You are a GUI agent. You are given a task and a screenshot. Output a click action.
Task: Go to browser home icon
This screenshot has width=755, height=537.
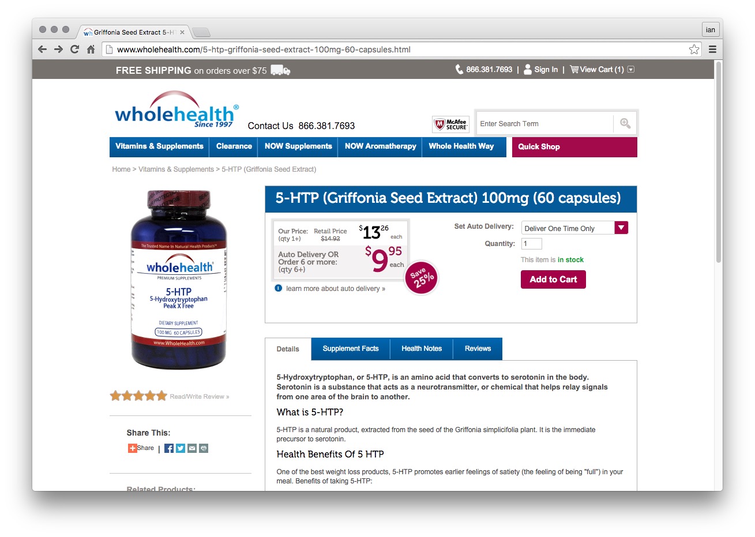[x=91, y=50]
